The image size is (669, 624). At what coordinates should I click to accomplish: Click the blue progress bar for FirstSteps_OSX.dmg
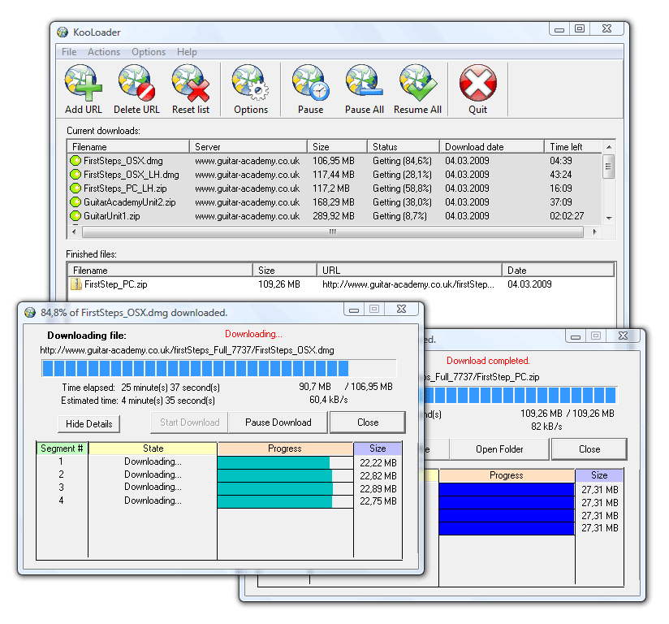219,368
